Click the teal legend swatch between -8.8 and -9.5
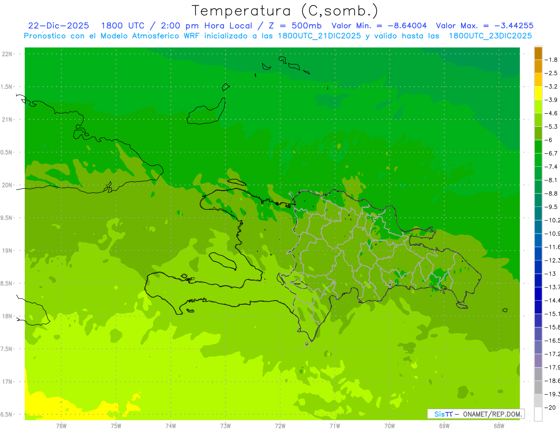Viewport: 560px width, 432px height. tap(538, 200)
